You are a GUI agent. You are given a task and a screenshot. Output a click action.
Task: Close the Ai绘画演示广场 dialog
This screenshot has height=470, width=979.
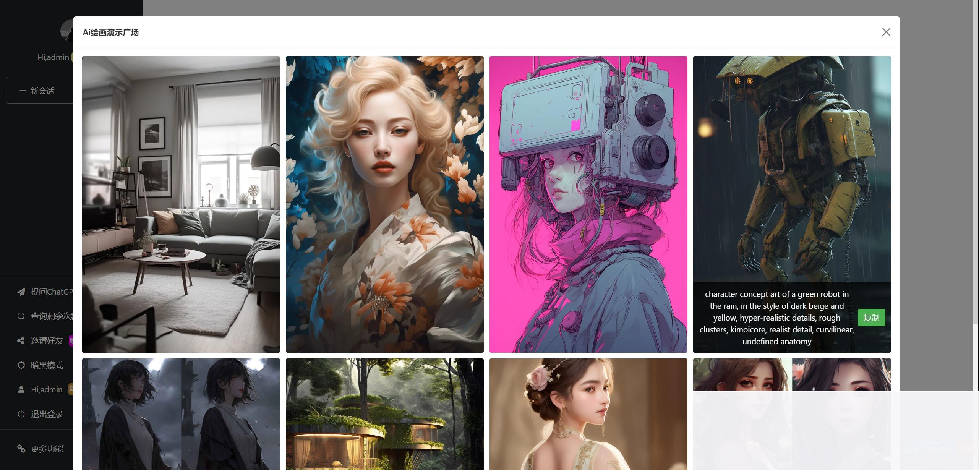pyautogui.click(x=886, y=32)
